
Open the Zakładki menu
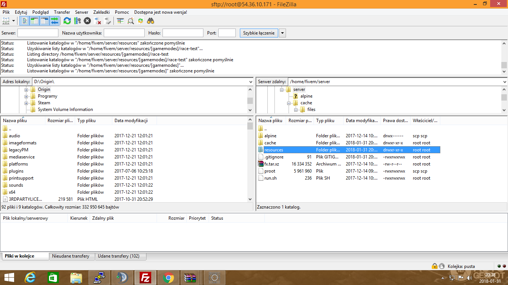(102, 12)
